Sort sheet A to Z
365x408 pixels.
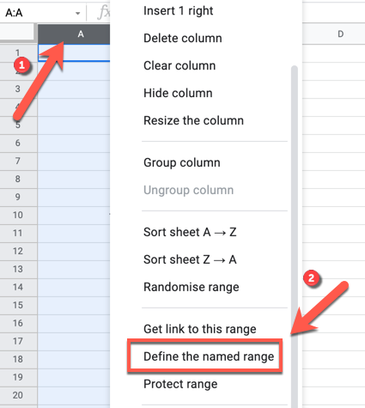click(x=190, y=232)
